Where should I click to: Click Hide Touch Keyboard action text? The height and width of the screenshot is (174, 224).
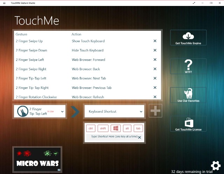point(87,50)
